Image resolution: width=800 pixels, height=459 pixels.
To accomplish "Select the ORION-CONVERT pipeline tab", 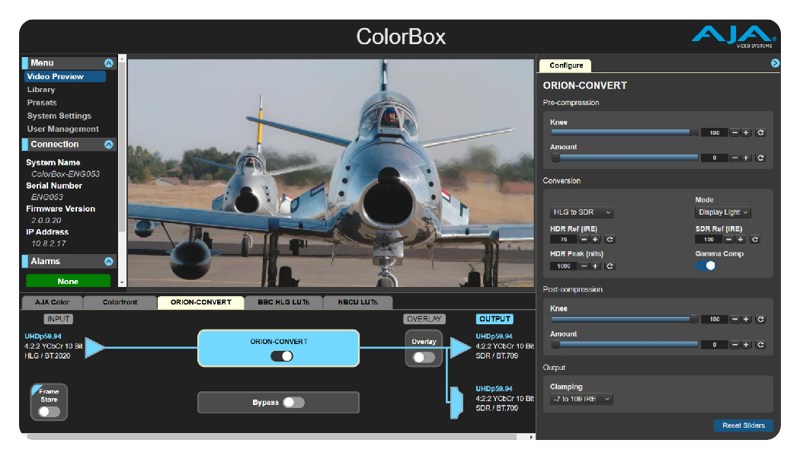I will (200, 302).
